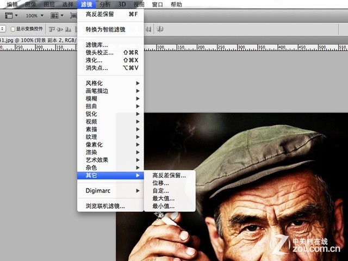
Task: Expand the 艺术效果 submenu
Action: click(110, 160)
